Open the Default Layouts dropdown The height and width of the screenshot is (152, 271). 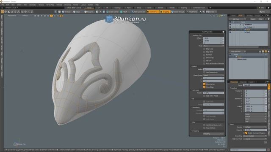click(x=11, y=8)
